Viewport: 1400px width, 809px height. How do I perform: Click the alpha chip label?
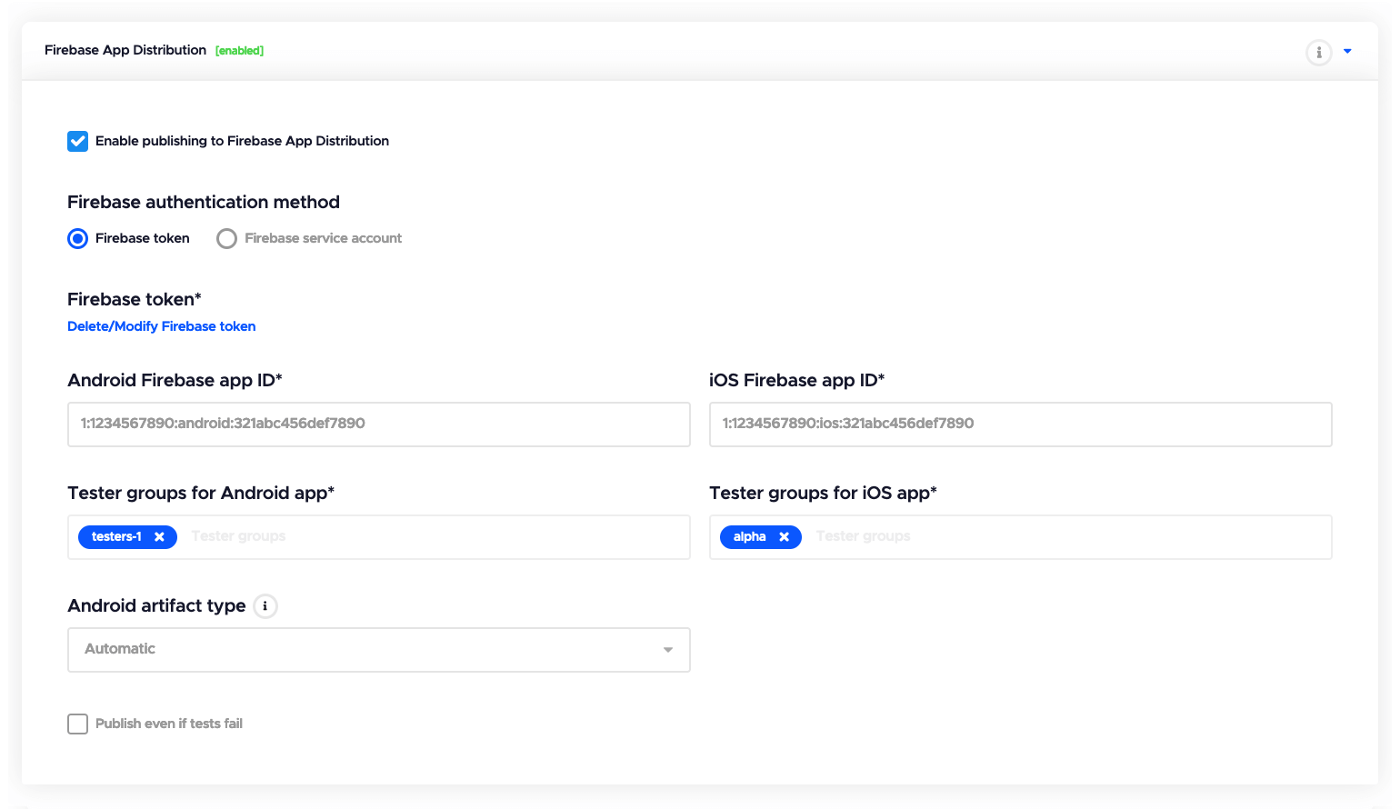749,536
